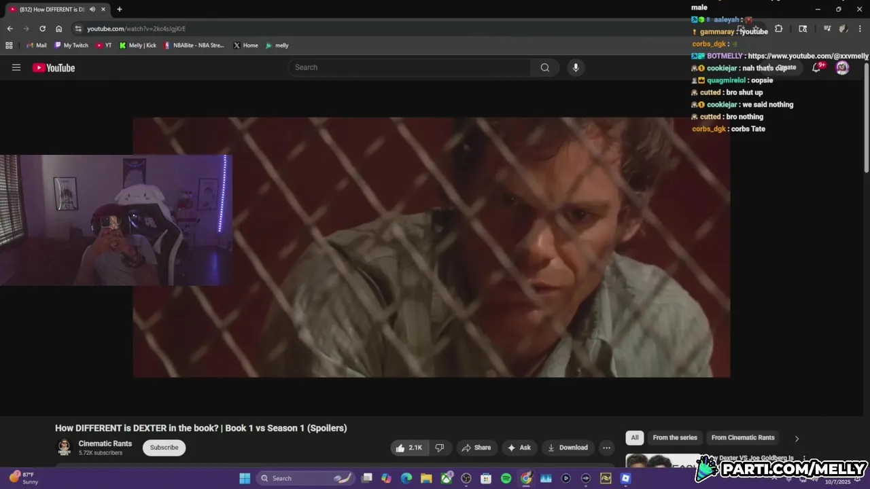Open the Extensions puzzle icon
870x489 pixels.
pyautogui.click(x=779, y=29)
